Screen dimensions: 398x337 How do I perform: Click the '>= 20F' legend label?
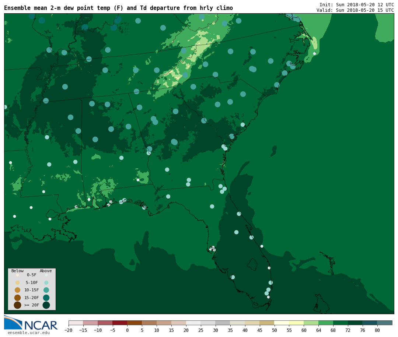(x=32, y=305)
